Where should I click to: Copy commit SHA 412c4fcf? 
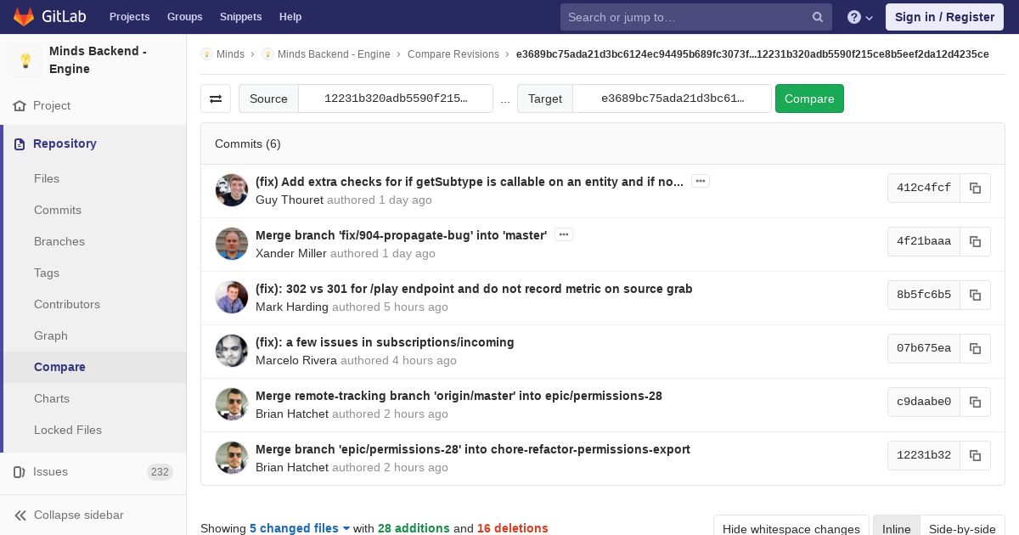click(975, 189)
